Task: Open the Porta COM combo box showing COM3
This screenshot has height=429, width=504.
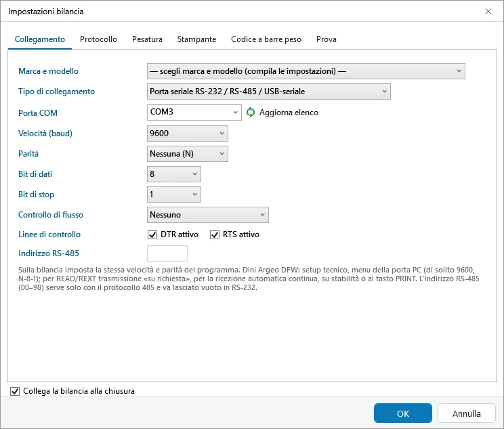Action: pyautogui.click(x=194, y=113)
